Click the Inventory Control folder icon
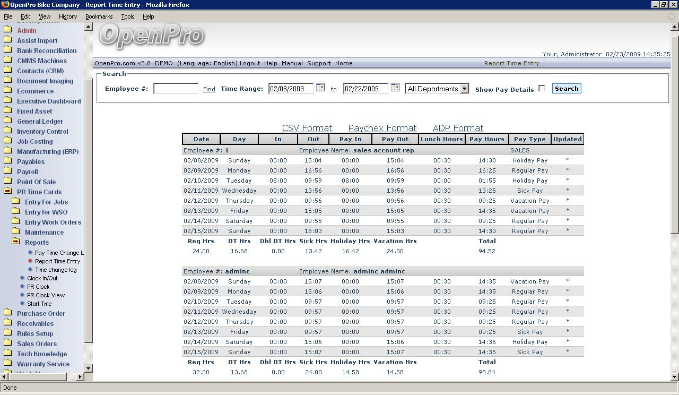The height and width of the screenshot is (395, 679). pyautogui.click(x=8, y=131)
